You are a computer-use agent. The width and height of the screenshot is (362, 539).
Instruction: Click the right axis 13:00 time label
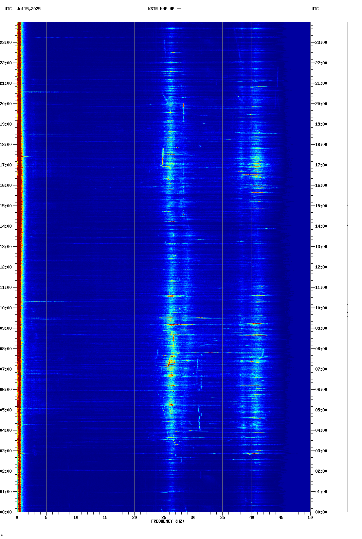(321, 247)
